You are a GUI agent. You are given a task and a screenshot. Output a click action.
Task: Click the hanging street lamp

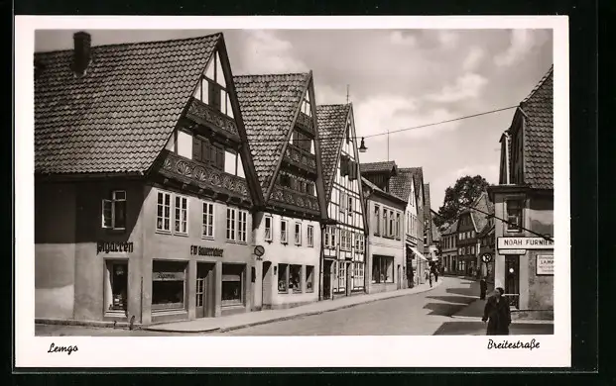point(363,145)
